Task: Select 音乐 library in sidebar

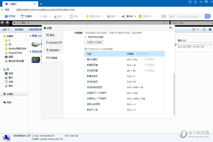Action: pyautogui.click(x=9, y=86)
